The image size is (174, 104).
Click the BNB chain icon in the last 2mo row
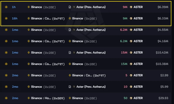tap(6, 98)
